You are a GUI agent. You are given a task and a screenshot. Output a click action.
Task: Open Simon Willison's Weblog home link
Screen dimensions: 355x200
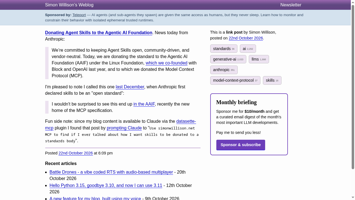coord(69,5)
